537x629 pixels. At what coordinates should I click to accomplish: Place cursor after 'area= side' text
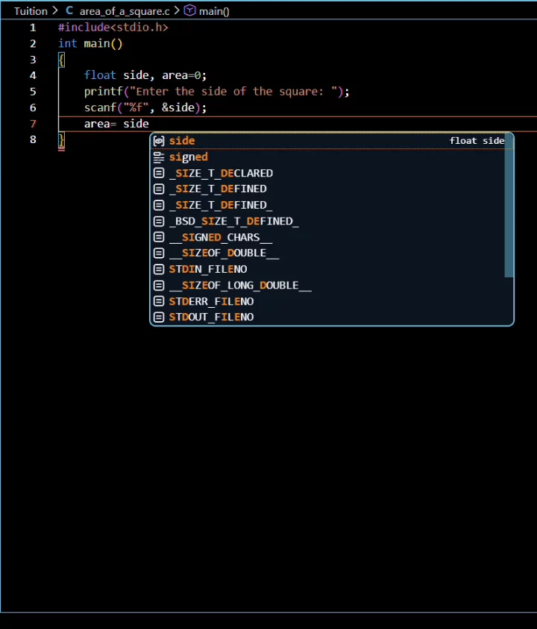point(149,124)
